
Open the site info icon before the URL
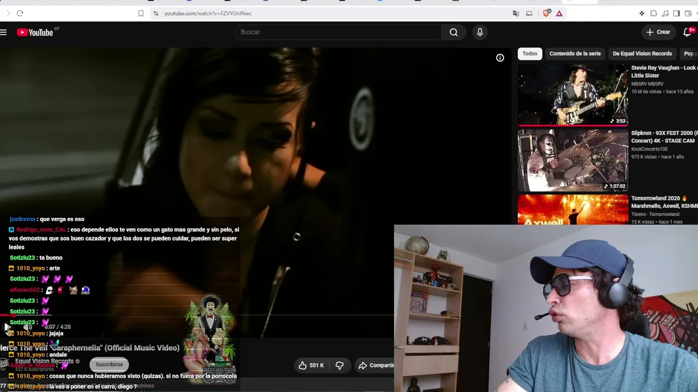pyautogui.click(x=155, y=13)
